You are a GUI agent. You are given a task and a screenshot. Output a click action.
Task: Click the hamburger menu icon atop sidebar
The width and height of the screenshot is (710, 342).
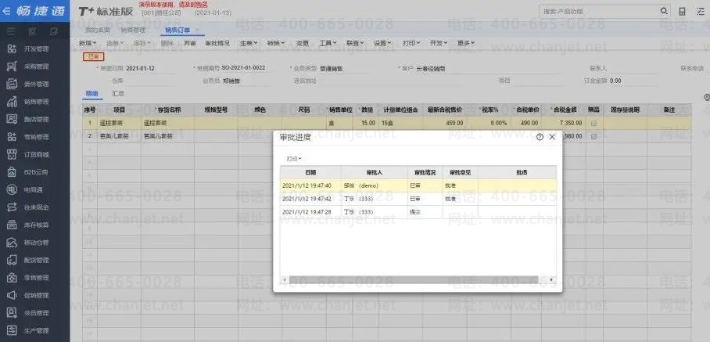(11, 31)
